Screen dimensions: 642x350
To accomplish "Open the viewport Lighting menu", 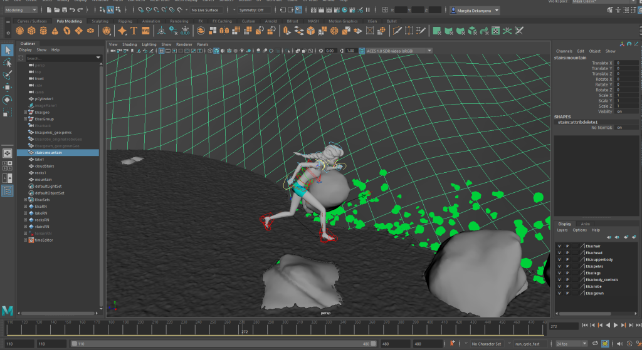I will [x=149, y=44].
